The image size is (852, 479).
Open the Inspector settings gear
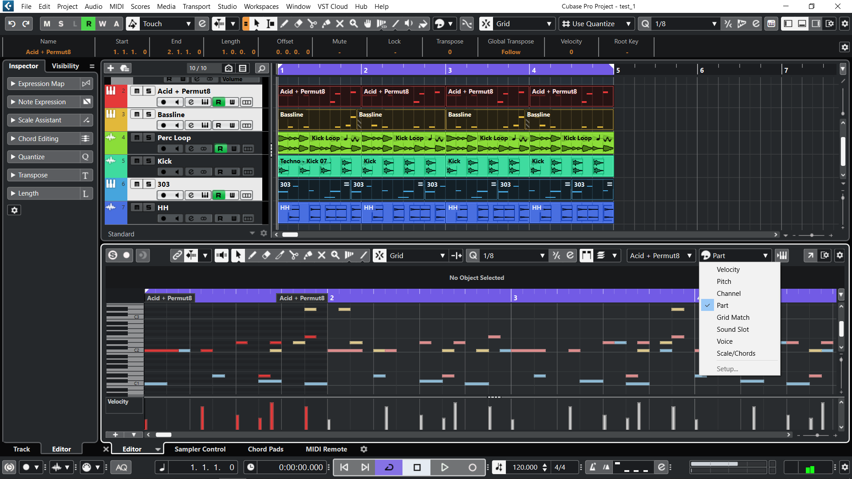(x=14, y=210)
